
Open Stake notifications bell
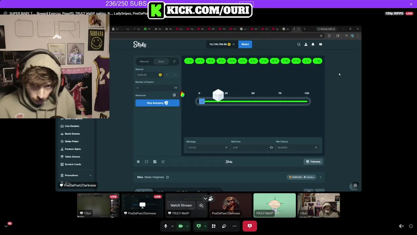pos(313,44)
